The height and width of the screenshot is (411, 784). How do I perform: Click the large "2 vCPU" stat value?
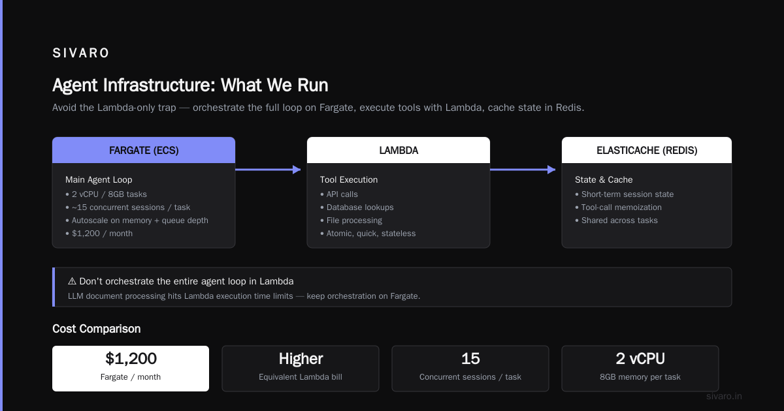pyautogui.click(x=640, y=359)
